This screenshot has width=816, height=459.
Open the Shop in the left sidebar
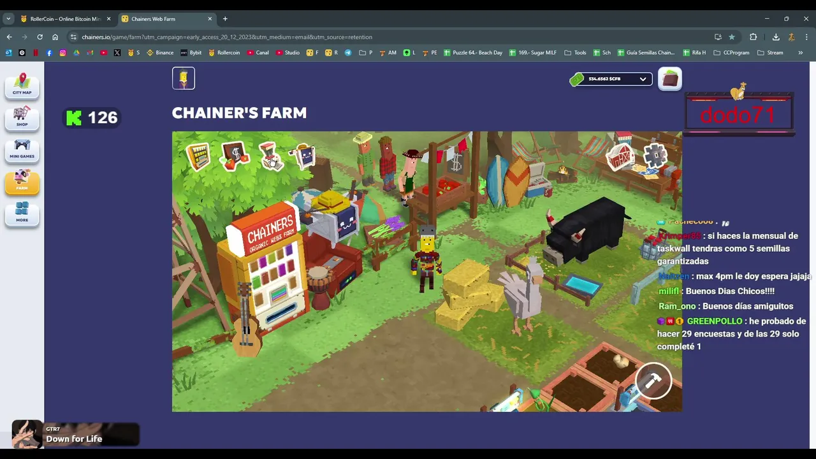[22, 117]
